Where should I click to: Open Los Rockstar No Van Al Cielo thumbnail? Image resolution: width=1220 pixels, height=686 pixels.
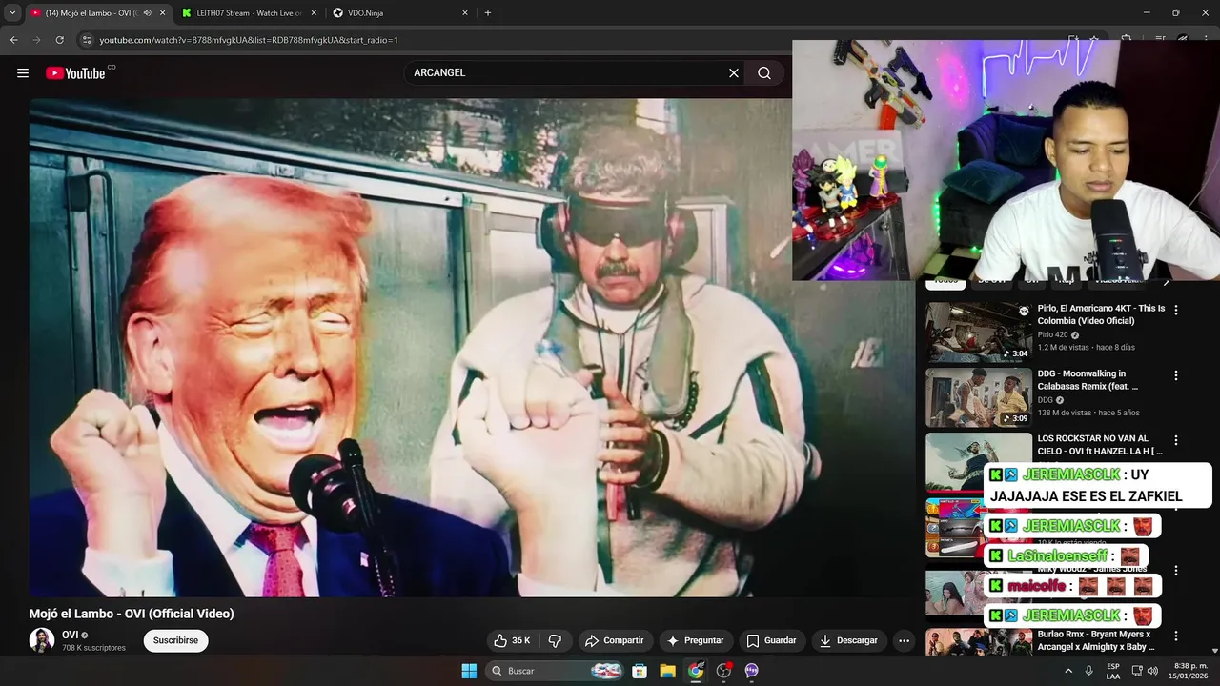(x=979, y=462)
